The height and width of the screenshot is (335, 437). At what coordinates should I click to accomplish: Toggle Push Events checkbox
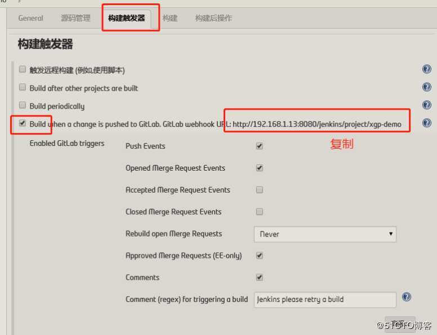(260, 146)
